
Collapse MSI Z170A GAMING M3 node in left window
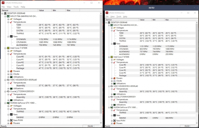click(5, 16)
